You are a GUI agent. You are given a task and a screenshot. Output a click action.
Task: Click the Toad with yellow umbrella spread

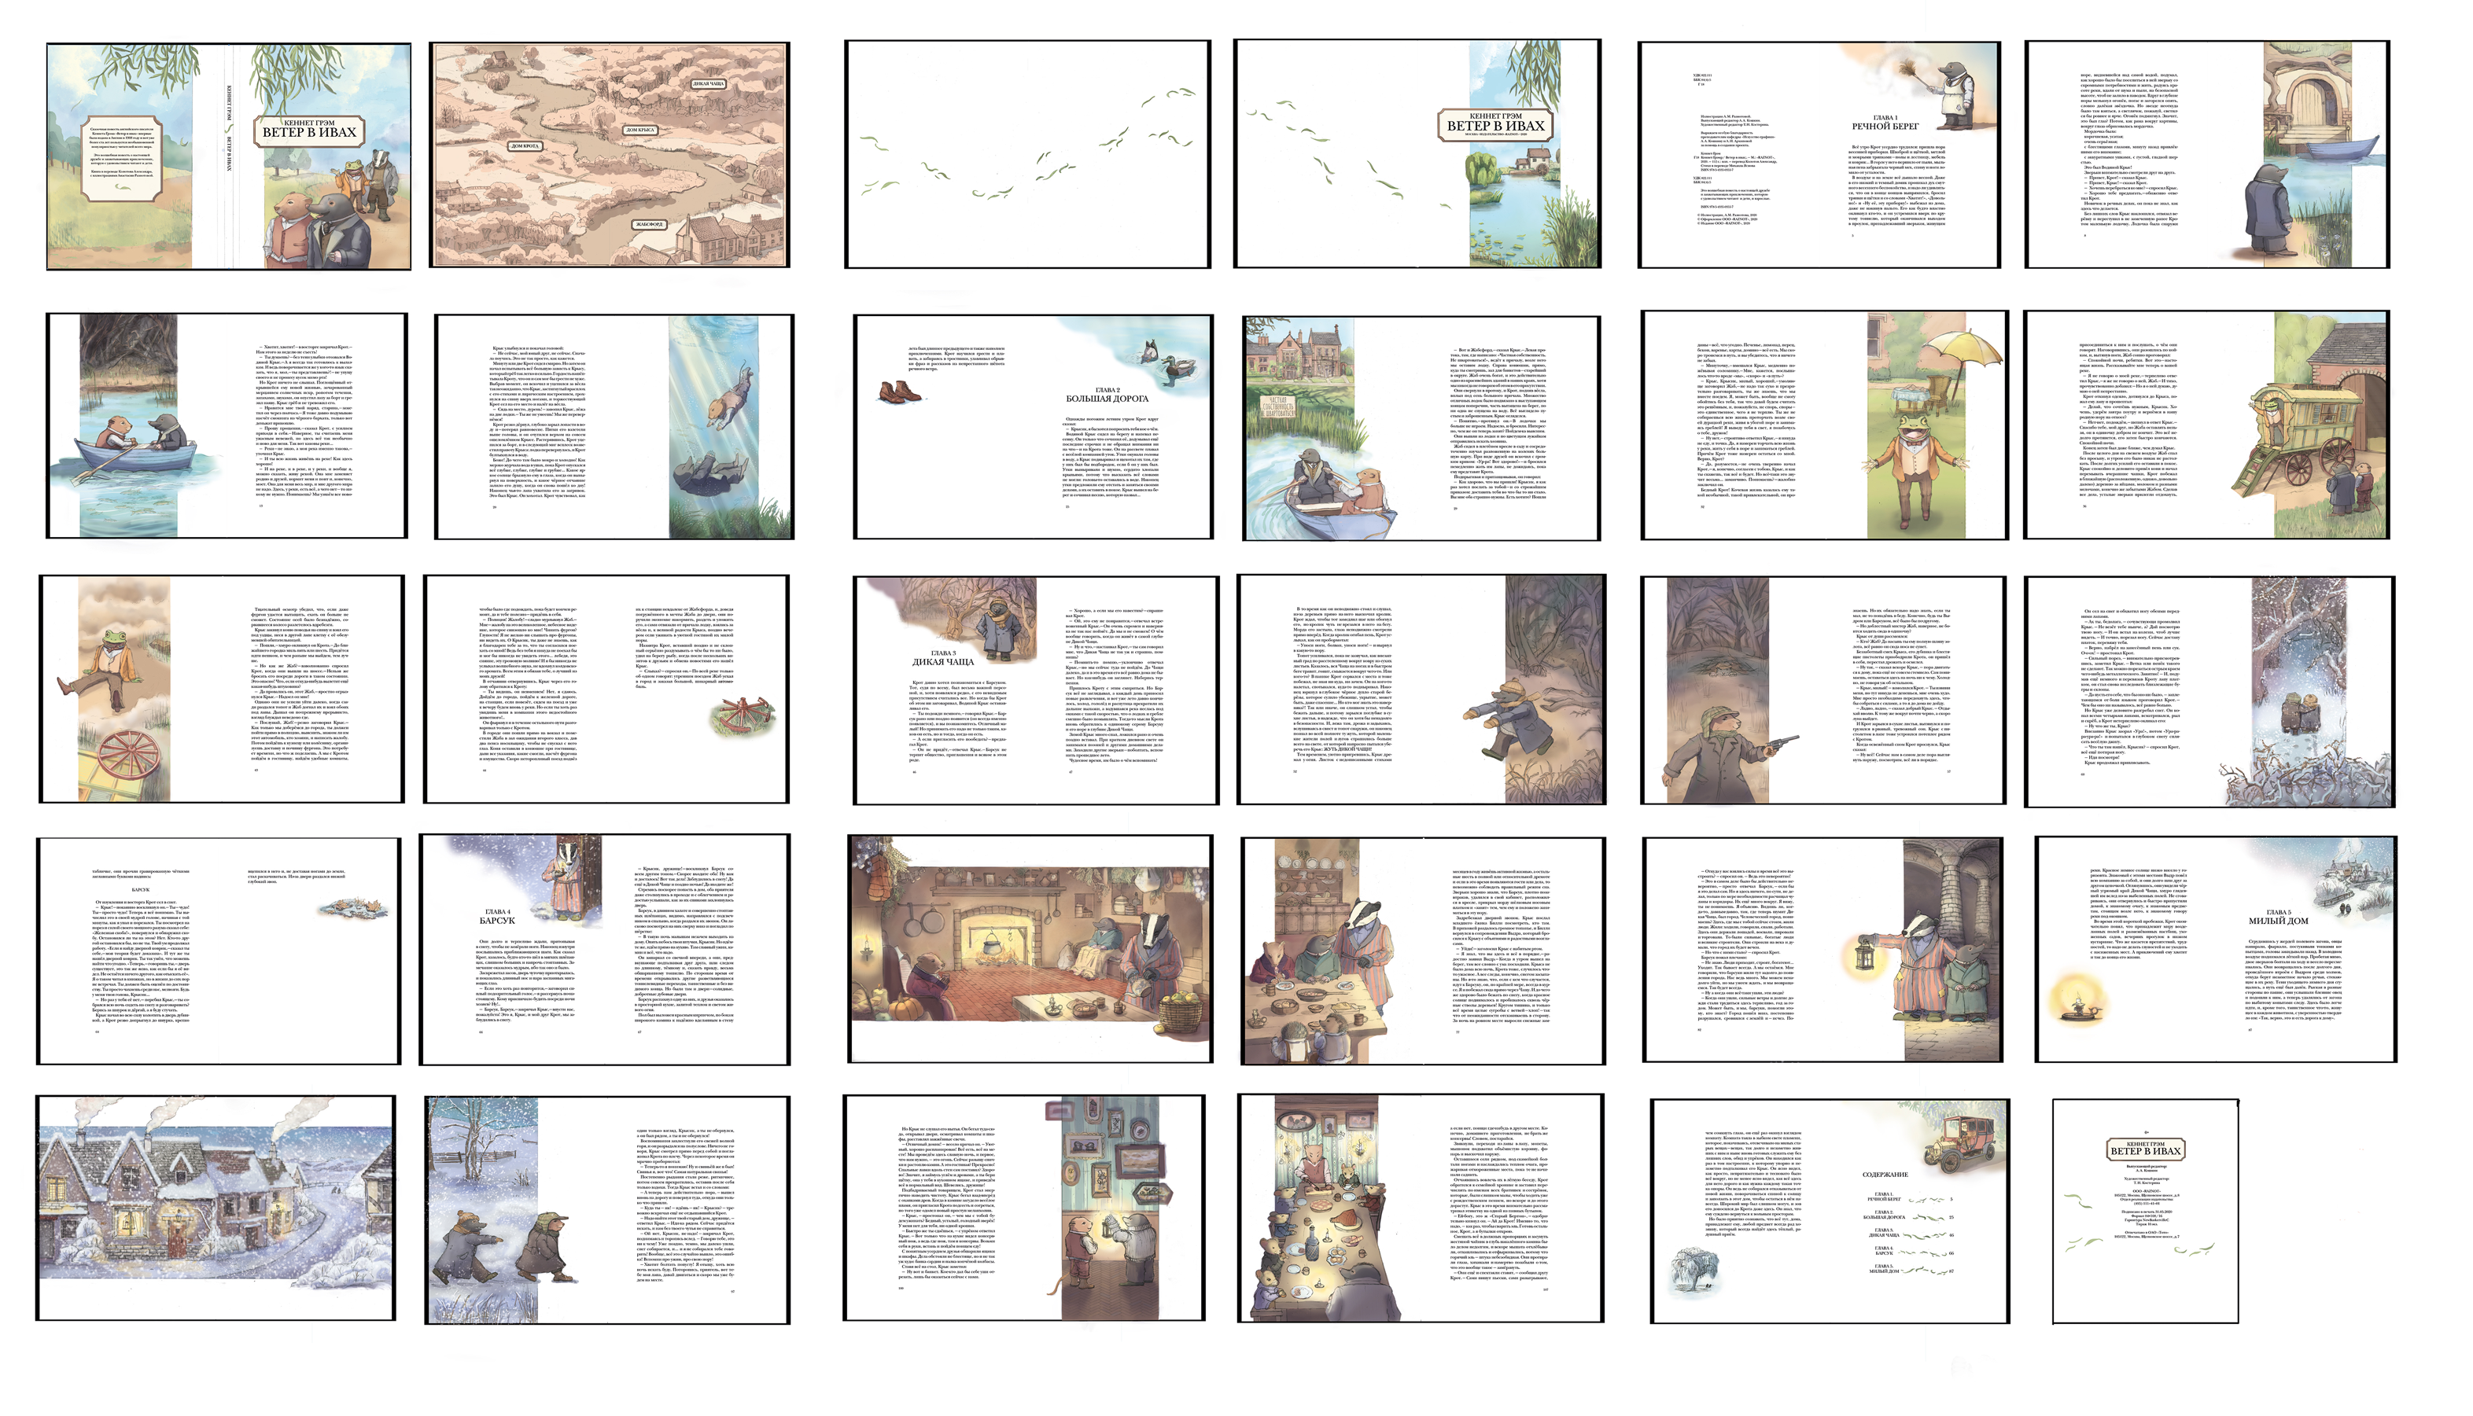(1824, 424)
